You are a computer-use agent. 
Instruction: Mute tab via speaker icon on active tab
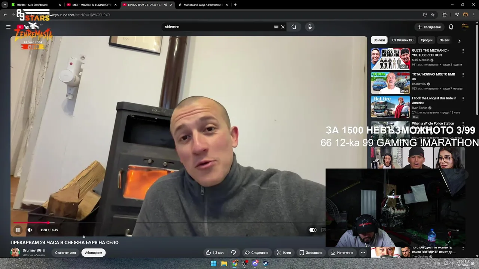(x=165, y=5)
